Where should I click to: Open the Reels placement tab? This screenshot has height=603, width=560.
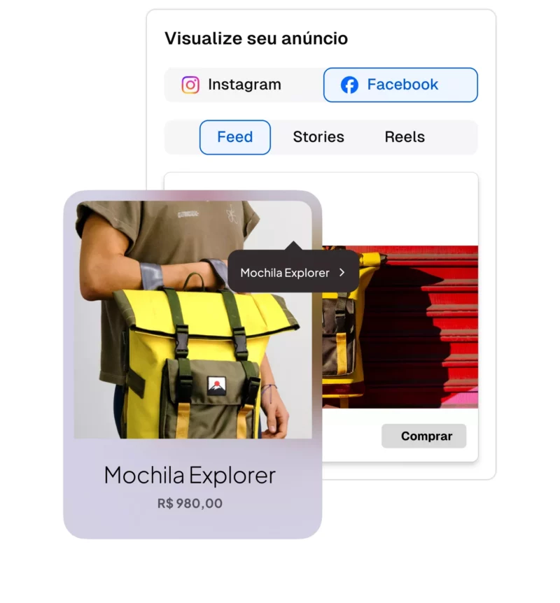pyautogui.click(x=405, y=137)
